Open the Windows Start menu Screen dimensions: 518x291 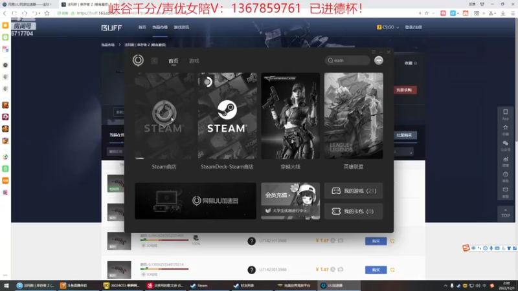click(6, 286)
